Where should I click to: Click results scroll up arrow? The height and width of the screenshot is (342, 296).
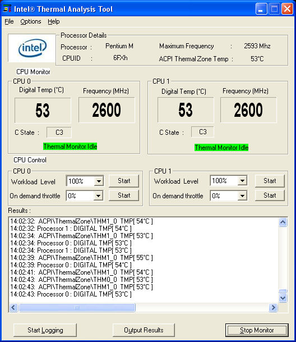(283, 222)
